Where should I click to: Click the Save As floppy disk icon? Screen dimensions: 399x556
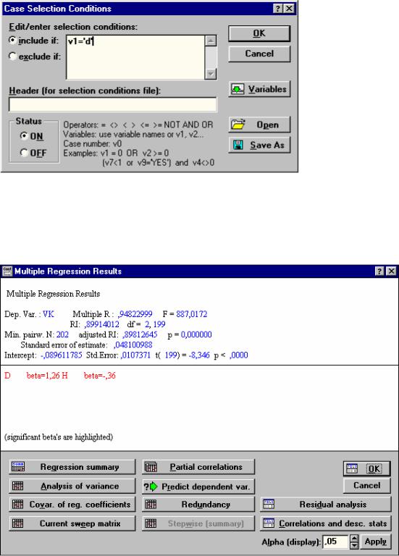pyautogui.click(x=238, y=145)
